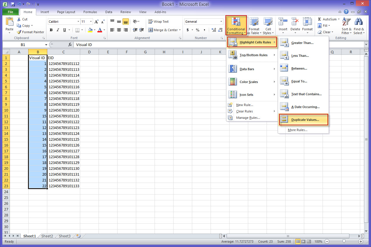Align text left in cells
This screenshot has height=247, width=371.
[x=112, y=30]
